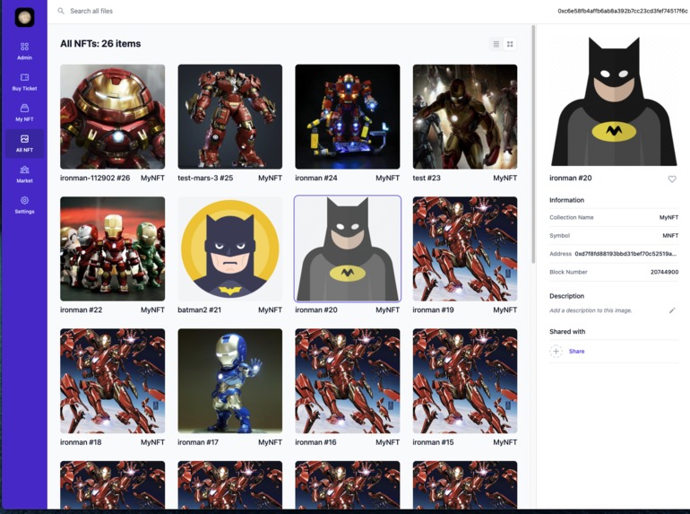Image resolution: width=690 pixels, height=514 pixels.
Task: Click the app logo avatar in sidebar
Action: coord(25,17)
